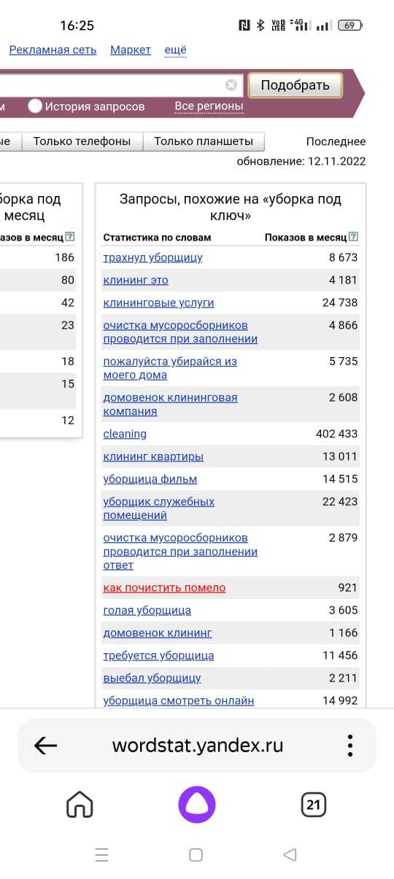Tap the Android back navigation triangle
This screenshot has width=394, height=879.
point(290,854)
